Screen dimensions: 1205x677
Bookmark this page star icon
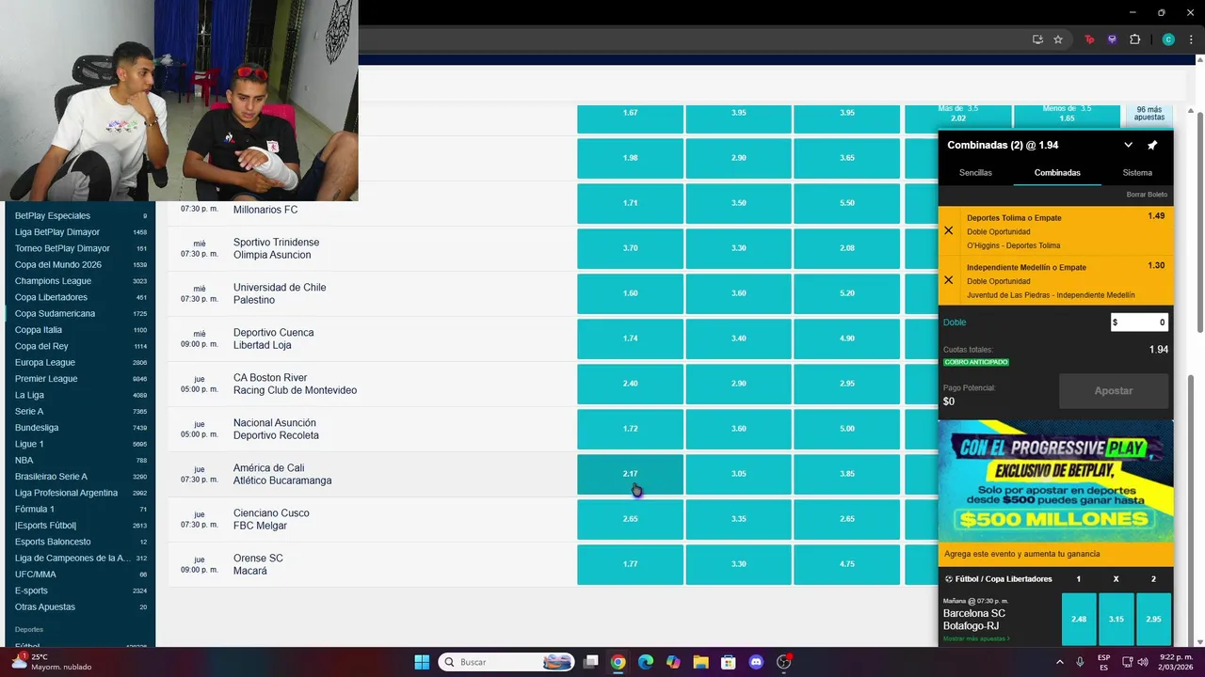[x=1058, y=39]
